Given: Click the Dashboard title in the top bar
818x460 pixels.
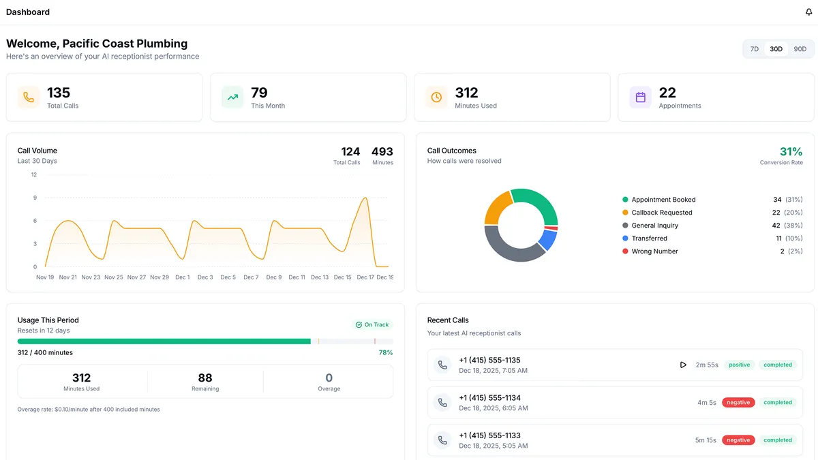Looking at the screenshot, I should (28, 12).
